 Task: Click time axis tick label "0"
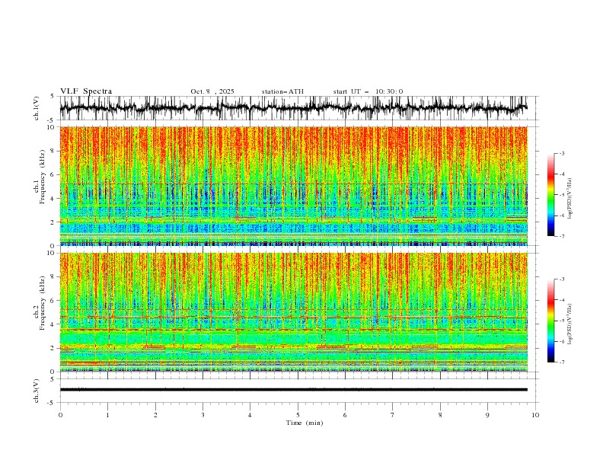click(x=60, y=415)
